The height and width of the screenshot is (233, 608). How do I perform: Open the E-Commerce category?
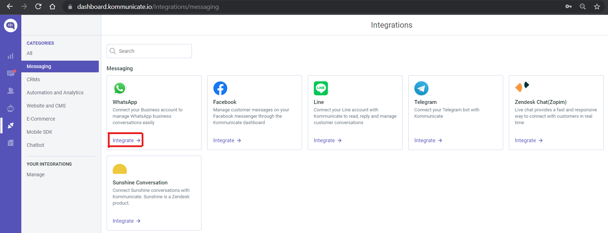click(x=41, y=119)
